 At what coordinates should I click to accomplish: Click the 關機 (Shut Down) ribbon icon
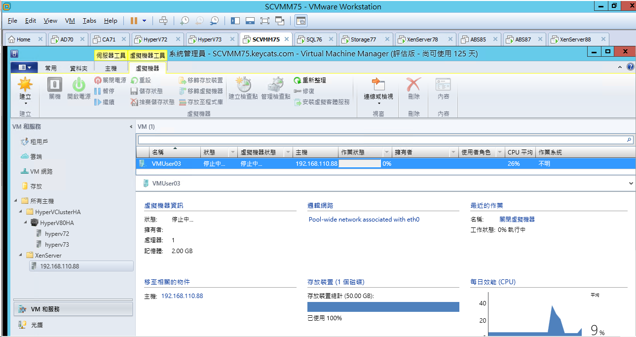tap(55, 89)
